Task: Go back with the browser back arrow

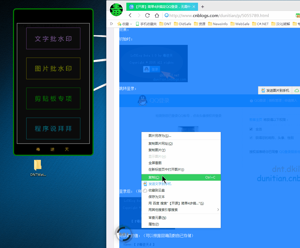Action: point(130,15)
